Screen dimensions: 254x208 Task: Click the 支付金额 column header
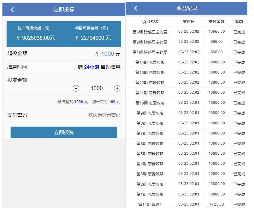coord(217,22)
